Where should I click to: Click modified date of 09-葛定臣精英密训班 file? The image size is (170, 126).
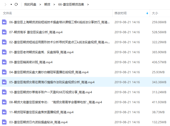coord(127,62)
